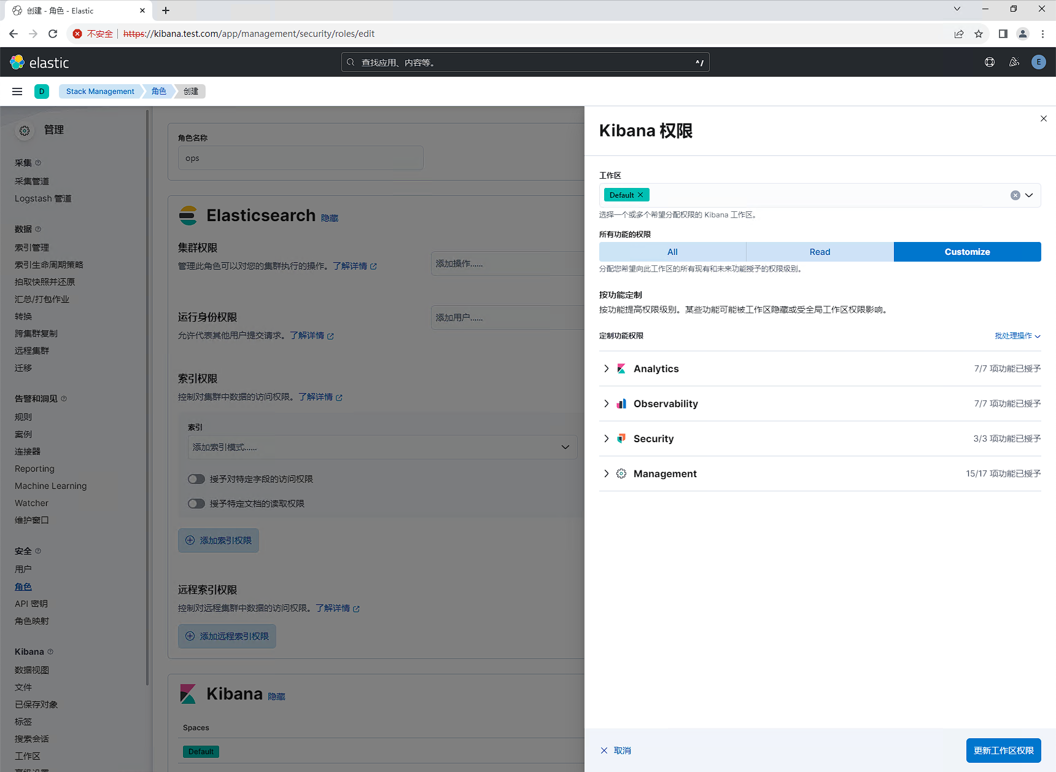Click the 添加远程索引权限 button
Viewport: 1056px width, 772px height.
point(227,636)
